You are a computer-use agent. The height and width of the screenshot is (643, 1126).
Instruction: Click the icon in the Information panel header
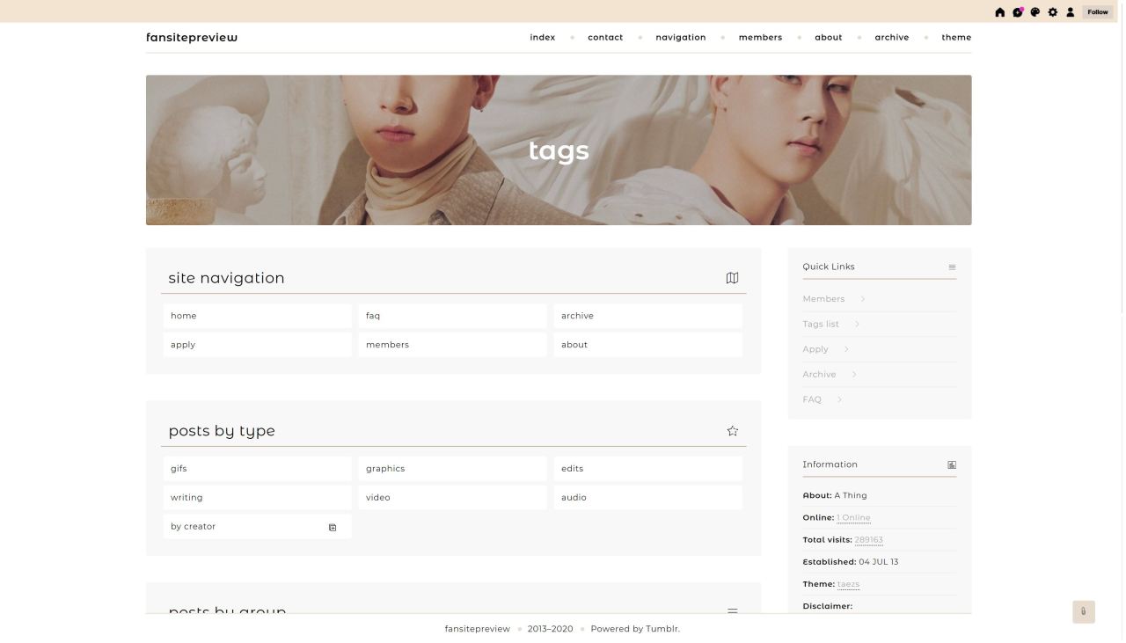coord(952,464)
